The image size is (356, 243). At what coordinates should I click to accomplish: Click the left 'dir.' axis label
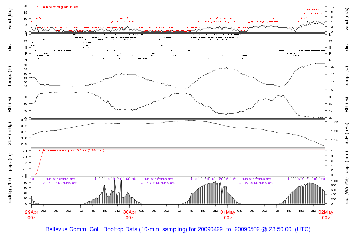point(9,48)
